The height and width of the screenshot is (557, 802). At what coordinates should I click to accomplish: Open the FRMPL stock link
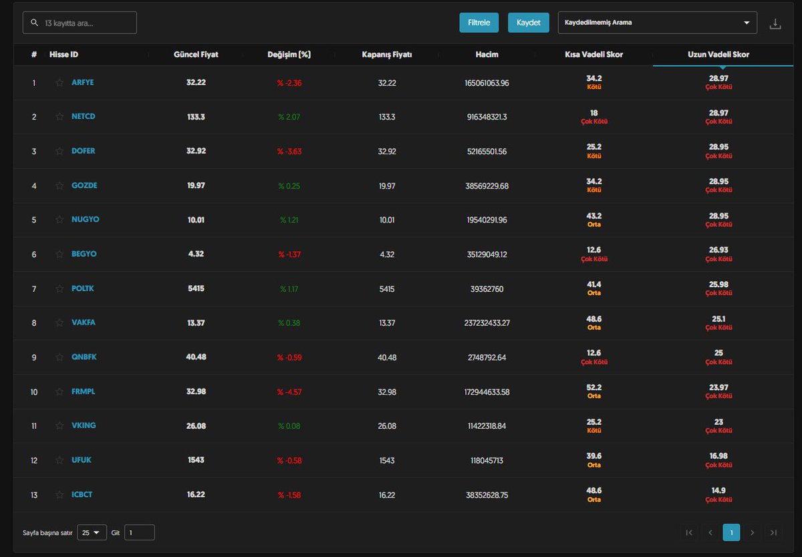[x=84, y=392]
